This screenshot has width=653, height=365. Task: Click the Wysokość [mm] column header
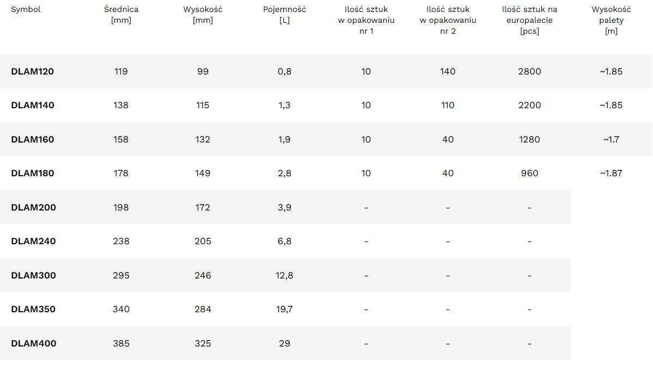tap(203, 15)
